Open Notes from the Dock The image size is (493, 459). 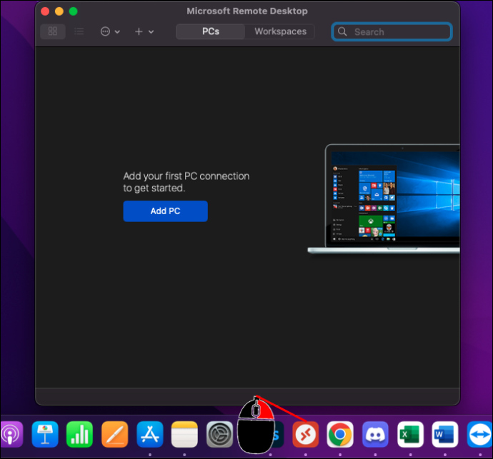[x=184, y=435]
